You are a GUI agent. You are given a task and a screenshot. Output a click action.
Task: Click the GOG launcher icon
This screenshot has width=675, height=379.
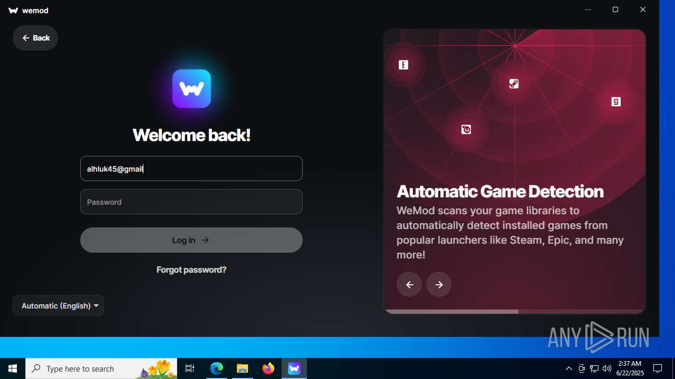[616, 102]
